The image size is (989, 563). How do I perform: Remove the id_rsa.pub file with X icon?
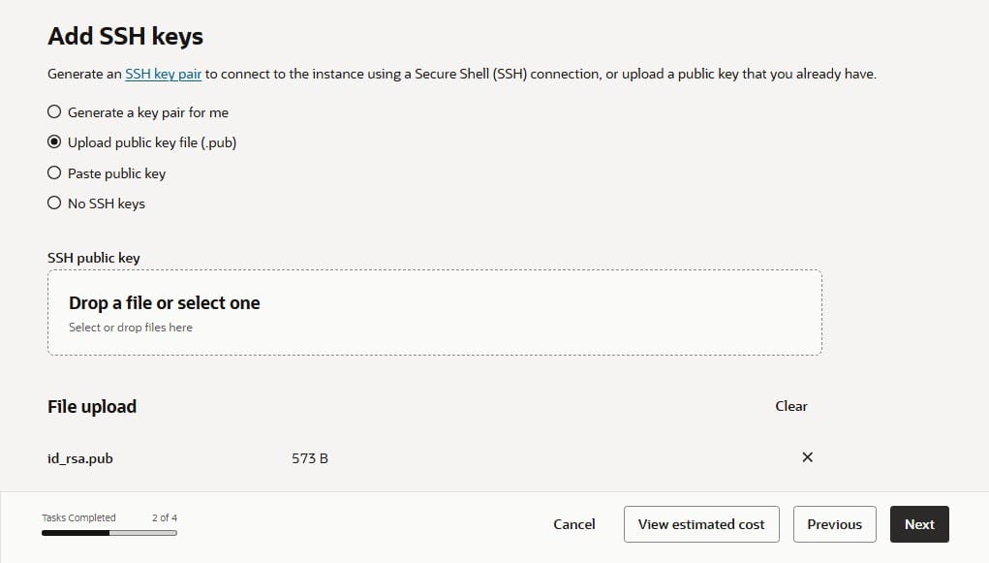[x=807, y=457]
